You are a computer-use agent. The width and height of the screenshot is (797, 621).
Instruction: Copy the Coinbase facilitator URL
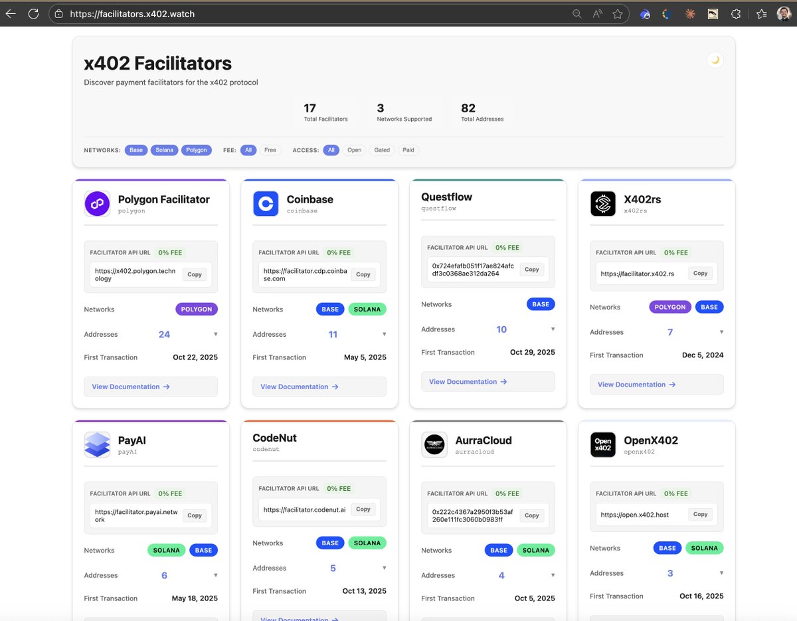coord(363,274)
